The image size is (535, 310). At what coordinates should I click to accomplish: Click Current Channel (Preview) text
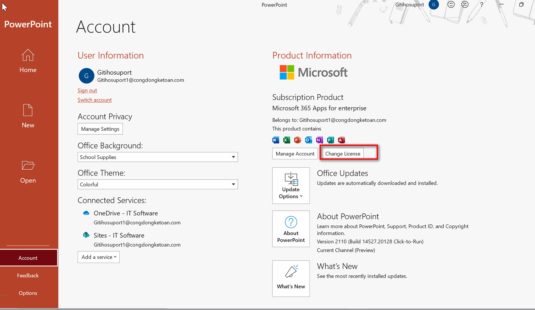346,250
